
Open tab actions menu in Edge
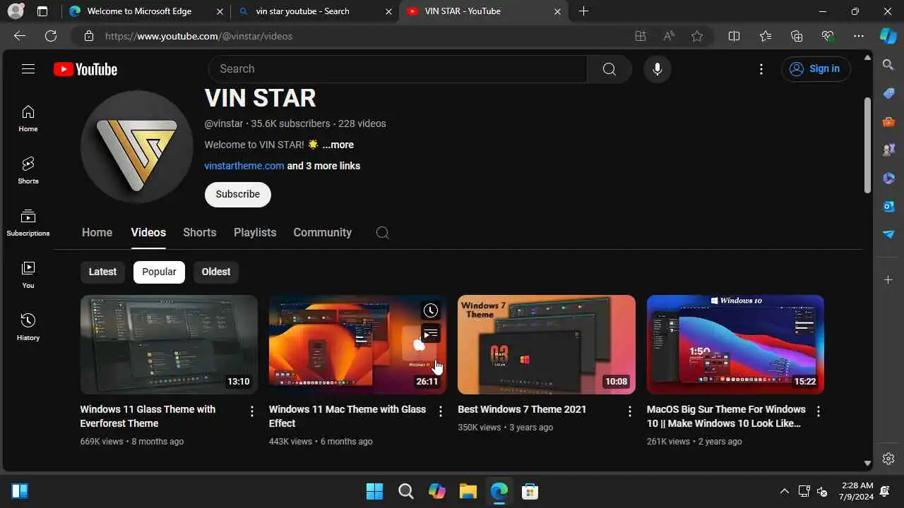pyautogui.click(x=42, y=11)
